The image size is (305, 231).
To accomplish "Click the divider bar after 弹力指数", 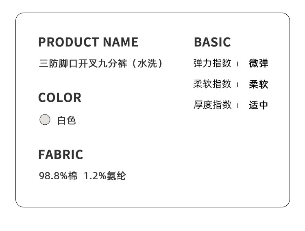I will point(237,64).
